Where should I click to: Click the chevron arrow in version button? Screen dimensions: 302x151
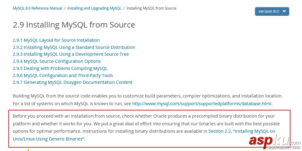[284, 11]
